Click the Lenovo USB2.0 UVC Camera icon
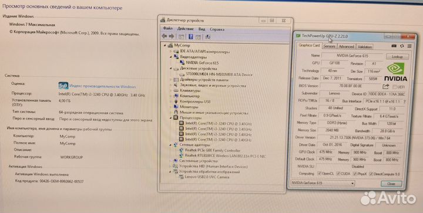Viewport: 423px width, 213px height. (x=182, y=177)
